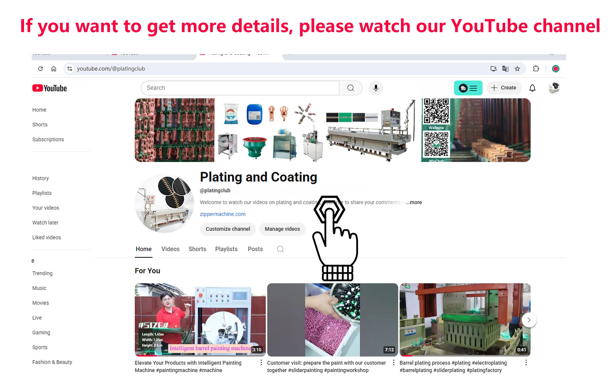Reload the page with browser refresh icon

tap(40, 69)
